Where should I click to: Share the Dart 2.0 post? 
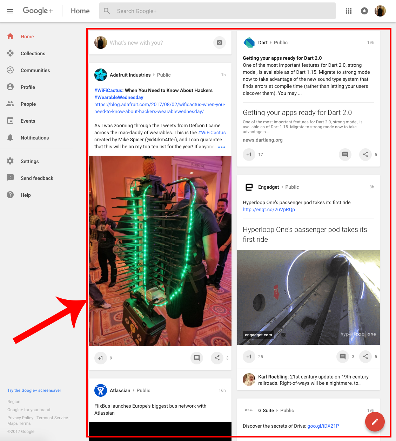point(365,155)
